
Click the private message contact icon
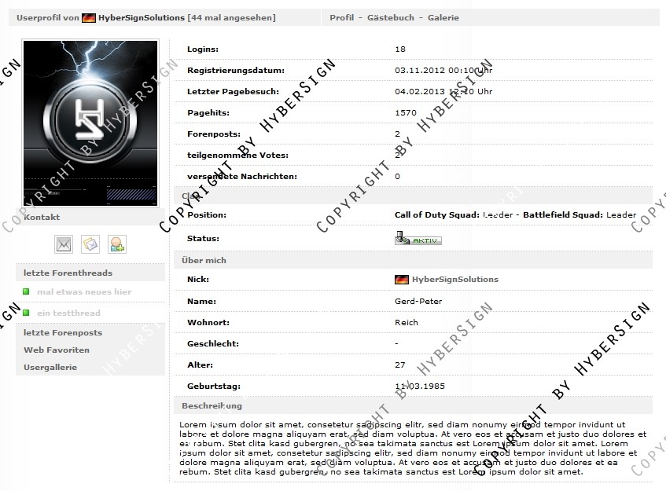pos(90,244)
